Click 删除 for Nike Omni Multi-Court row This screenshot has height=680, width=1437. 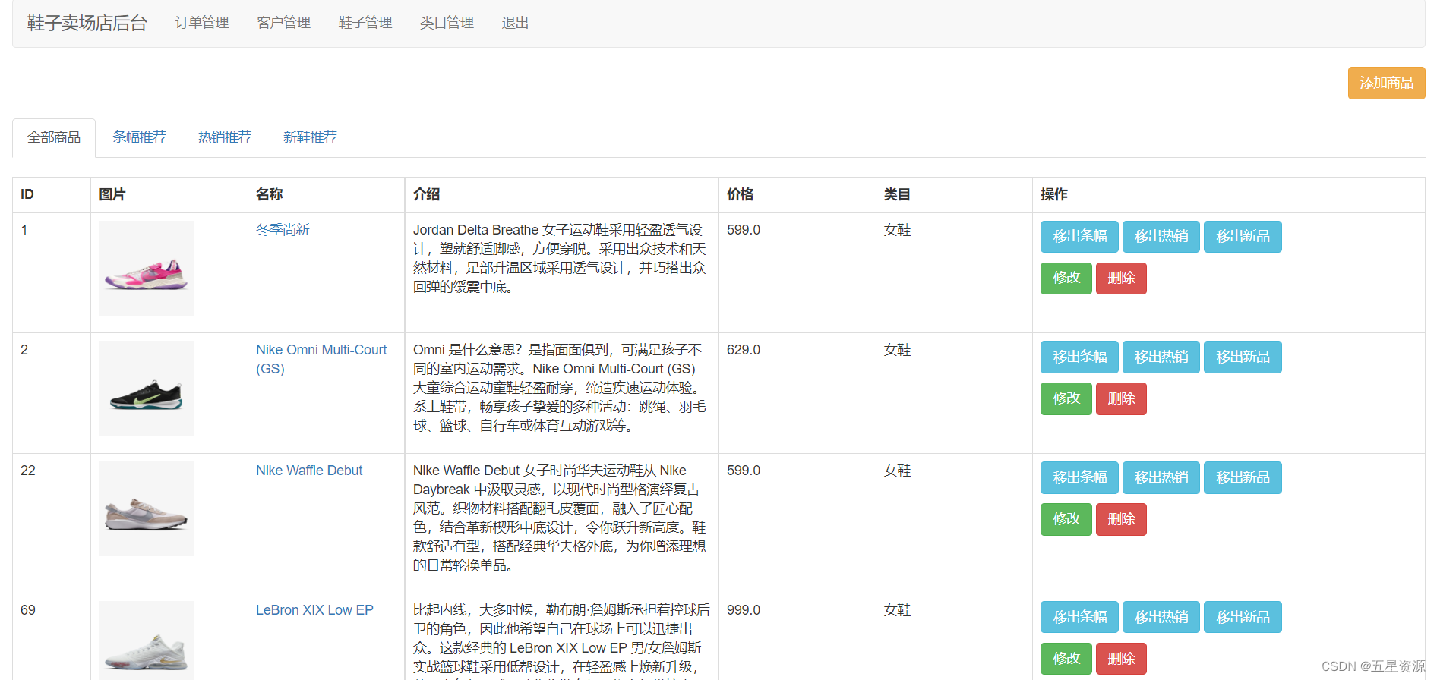coord(1121,398)
